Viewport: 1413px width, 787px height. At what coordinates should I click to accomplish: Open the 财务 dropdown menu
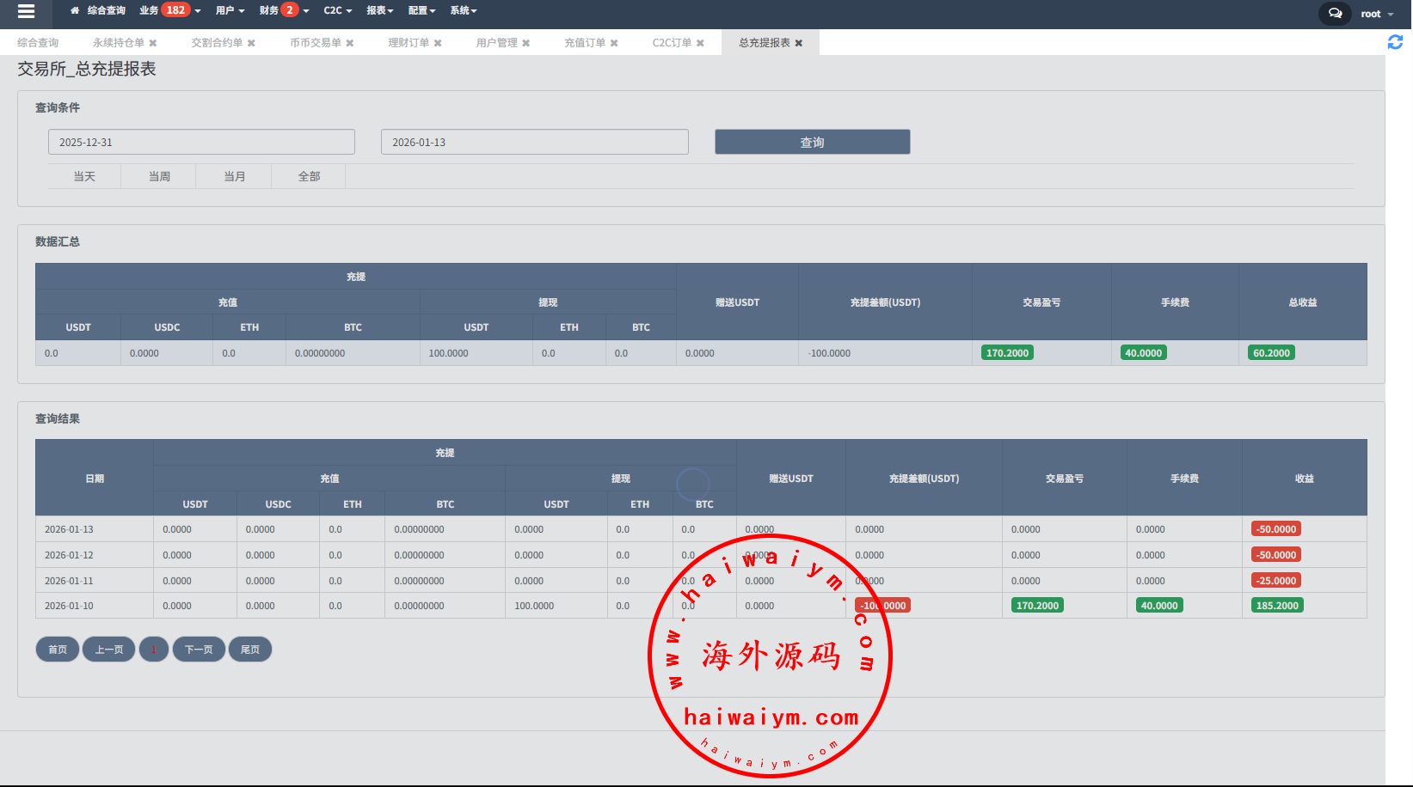point(284,10)
